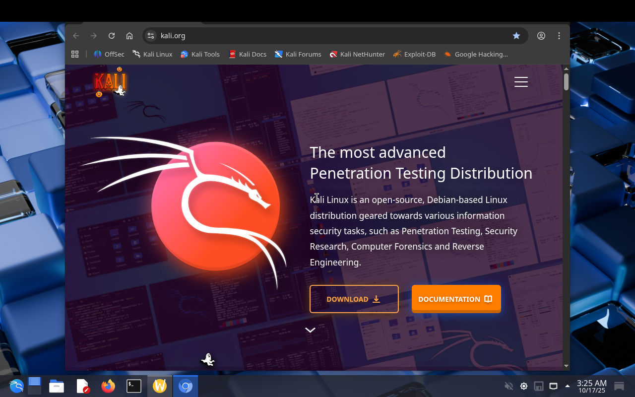The image size is (635, 397).
Task: Click the DOCUMENTATION button
Action: (x=456, y=299)
